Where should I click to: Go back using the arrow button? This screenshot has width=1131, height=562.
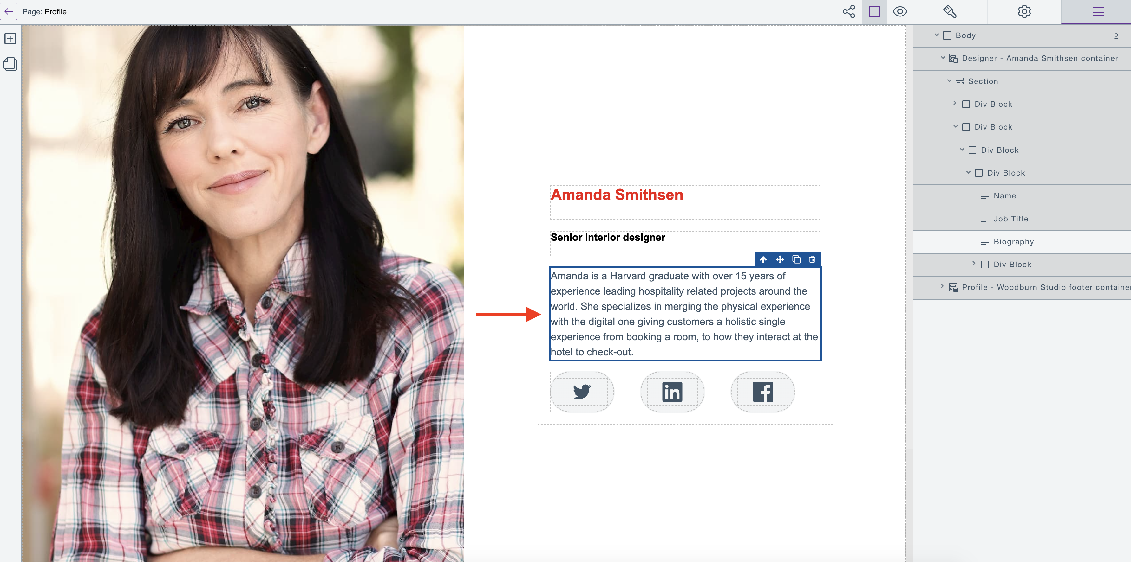click(x=9, y=11)
